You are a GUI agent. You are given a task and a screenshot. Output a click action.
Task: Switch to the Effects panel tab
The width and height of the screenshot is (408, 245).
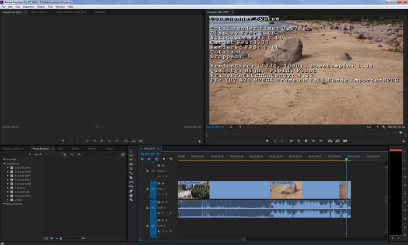point(75,148)
